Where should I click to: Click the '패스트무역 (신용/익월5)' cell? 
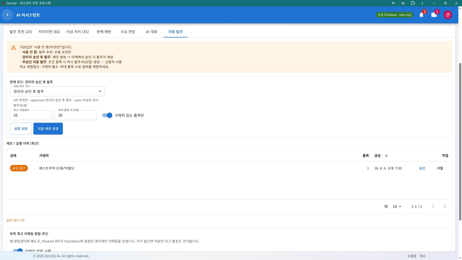point(57,168)
